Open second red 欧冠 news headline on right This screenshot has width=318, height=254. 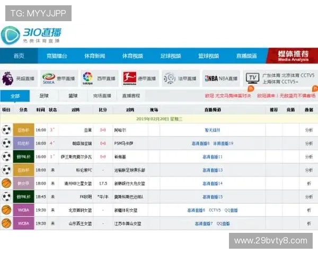tap(286, 96)
